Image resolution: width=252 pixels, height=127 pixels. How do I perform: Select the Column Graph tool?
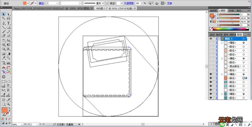[8, 63]
